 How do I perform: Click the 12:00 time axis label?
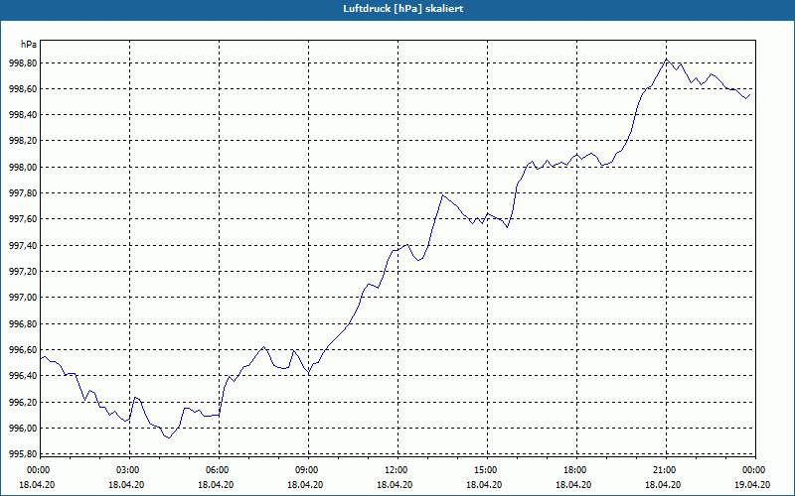tap(398, 470)
